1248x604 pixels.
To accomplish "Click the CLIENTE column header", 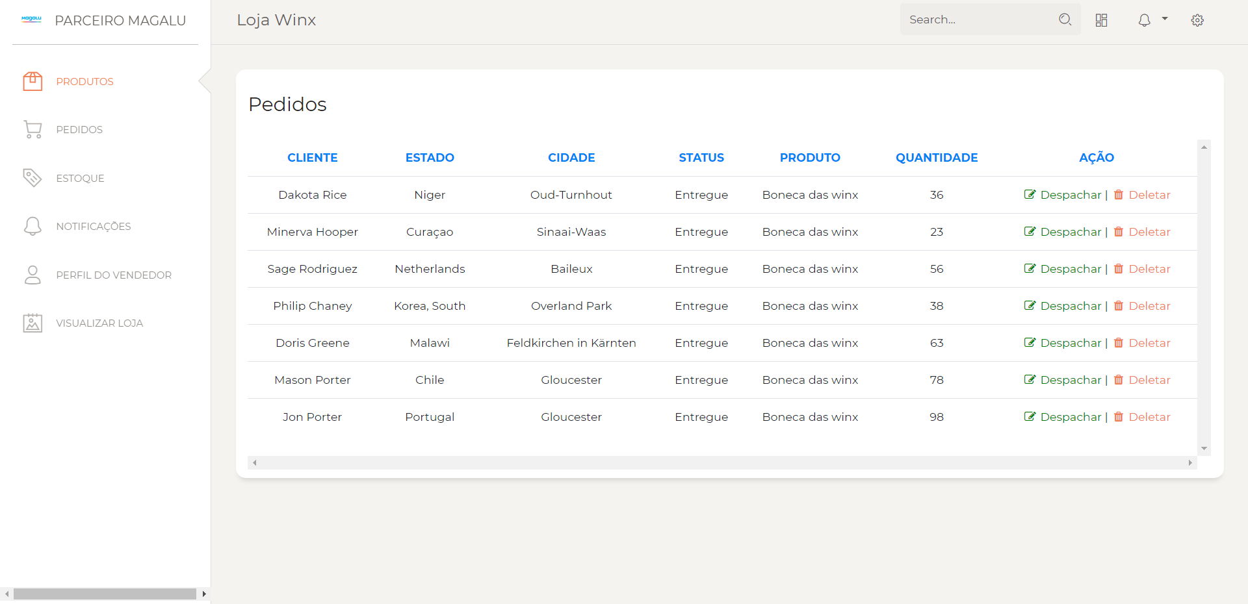I will [313, 158].
